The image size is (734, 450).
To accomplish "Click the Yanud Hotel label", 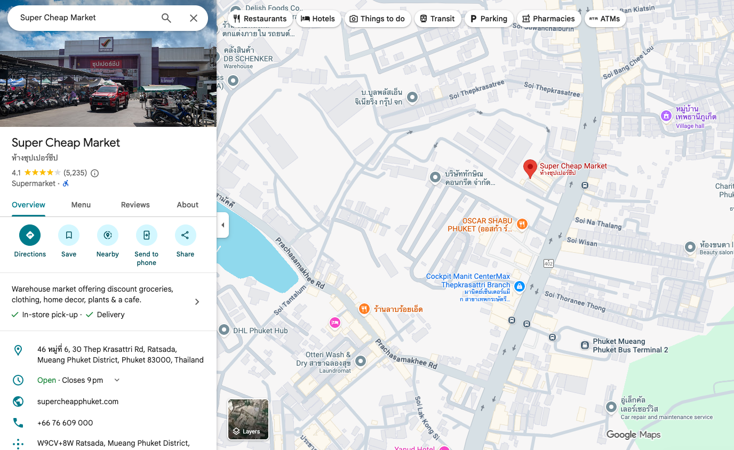I will (414, 448).
